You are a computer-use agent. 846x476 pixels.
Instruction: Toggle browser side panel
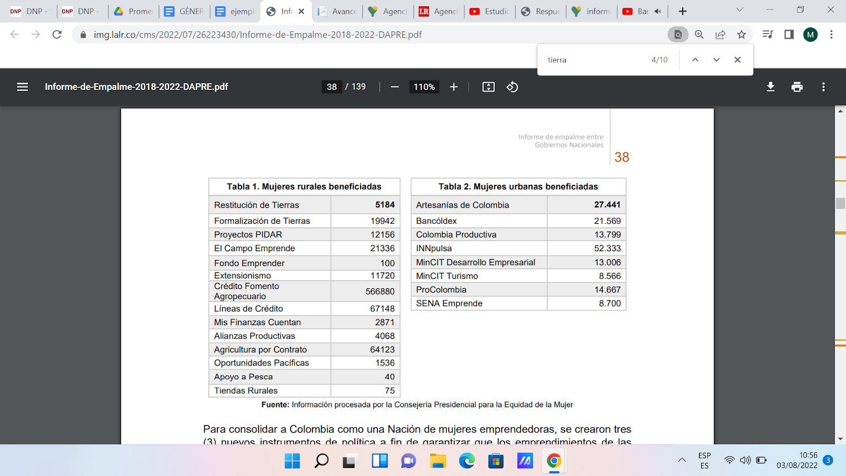789,34
